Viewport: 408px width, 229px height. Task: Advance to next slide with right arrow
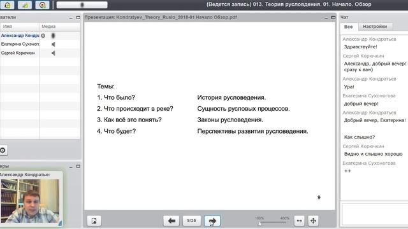pyautogui.click(x=212, y=221)
